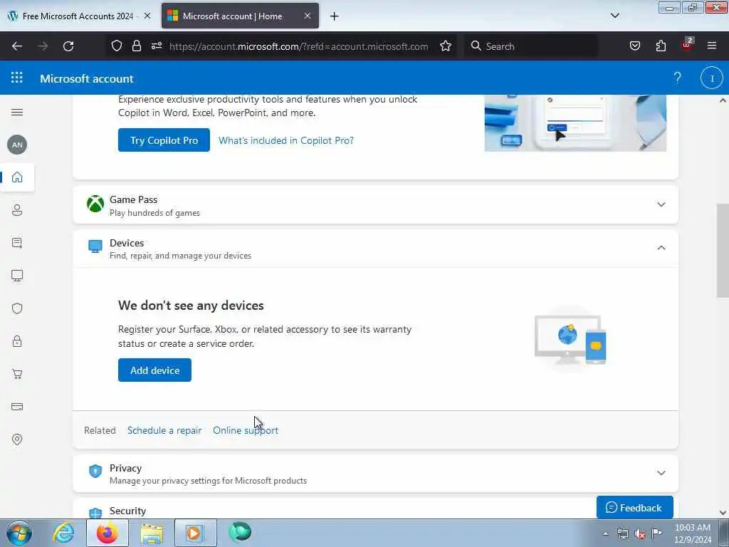Click the tracking protection shield icon
729x547 pixels.
click(x=117, y=46)
